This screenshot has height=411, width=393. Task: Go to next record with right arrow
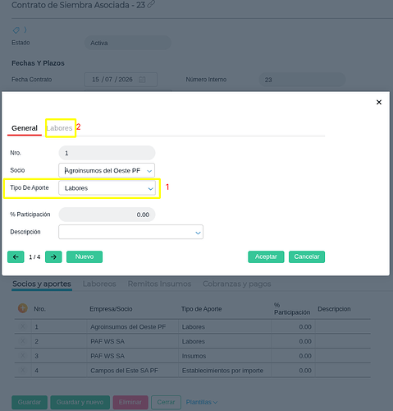(53, 256)
